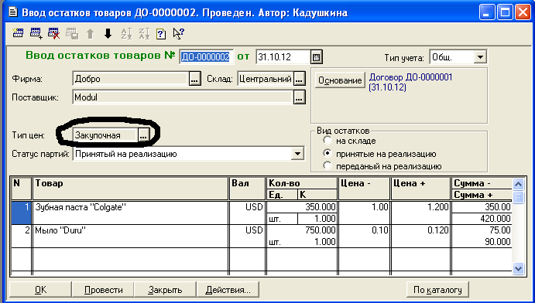Image resolution: width=535 pixels, height=303 pixels.
Task: Open Тип цен selection ellipsis button
Action: [x=143, y=135]
